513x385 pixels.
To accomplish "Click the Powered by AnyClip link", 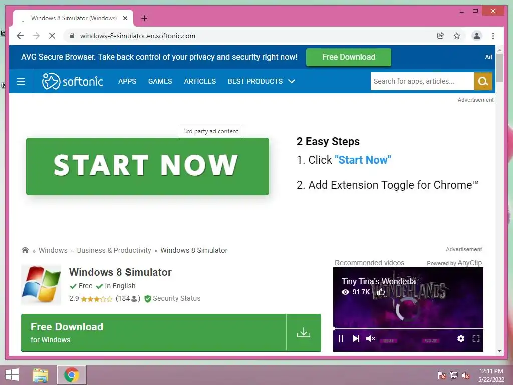I will coord(454,263).
